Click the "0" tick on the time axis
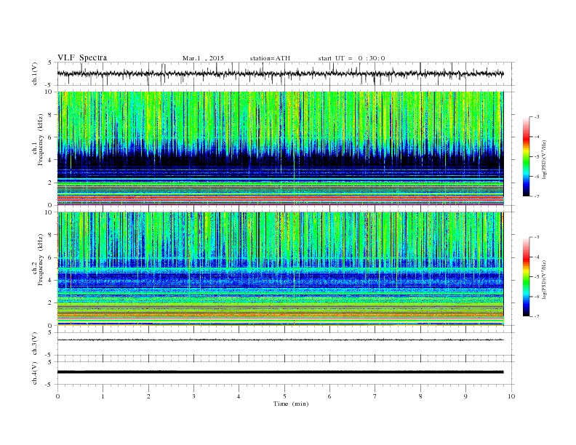The width and height of the screenshot is (576, 445). [x=57, y=396]
